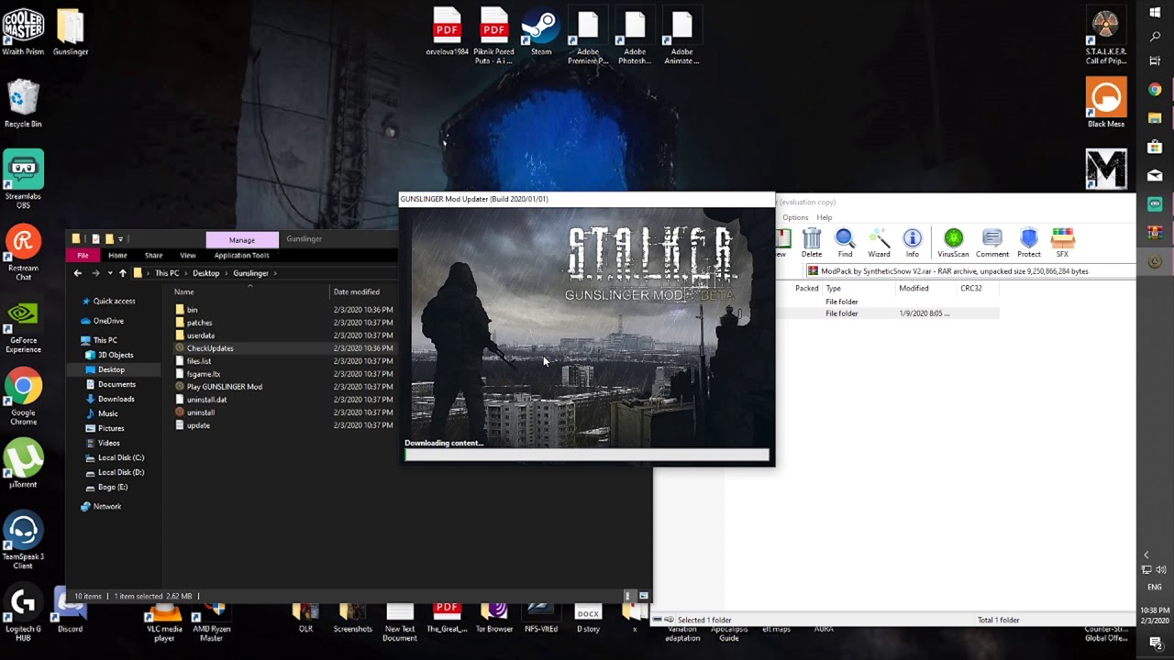Click Desktop in the Explorer address path

coord(205,273)
